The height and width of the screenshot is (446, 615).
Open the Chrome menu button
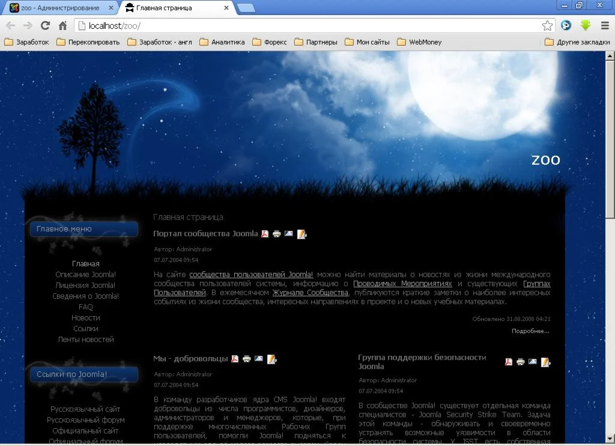click(x=604, y=25)
